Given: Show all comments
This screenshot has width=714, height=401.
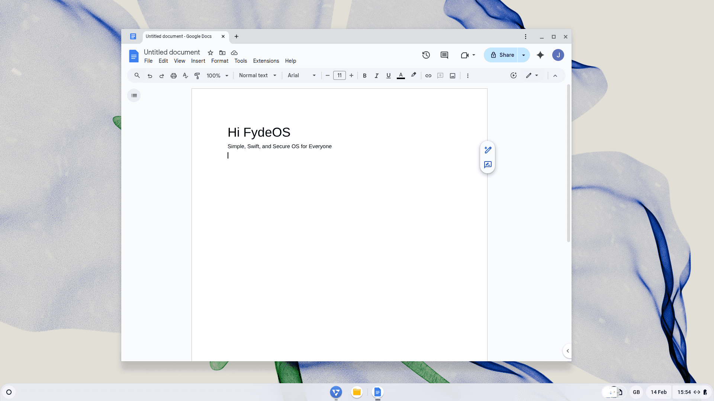Looking at the screenshot, I should coord(444,55).
